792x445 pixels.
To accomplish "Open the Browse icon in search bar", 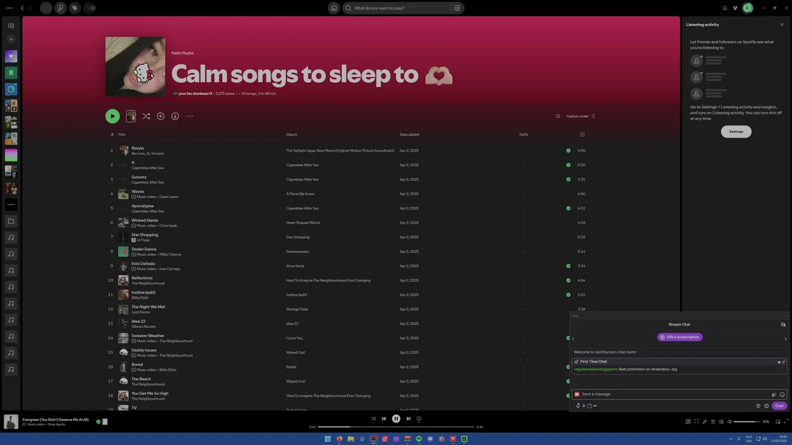I will pyautogui.click(x=457, y=8).
